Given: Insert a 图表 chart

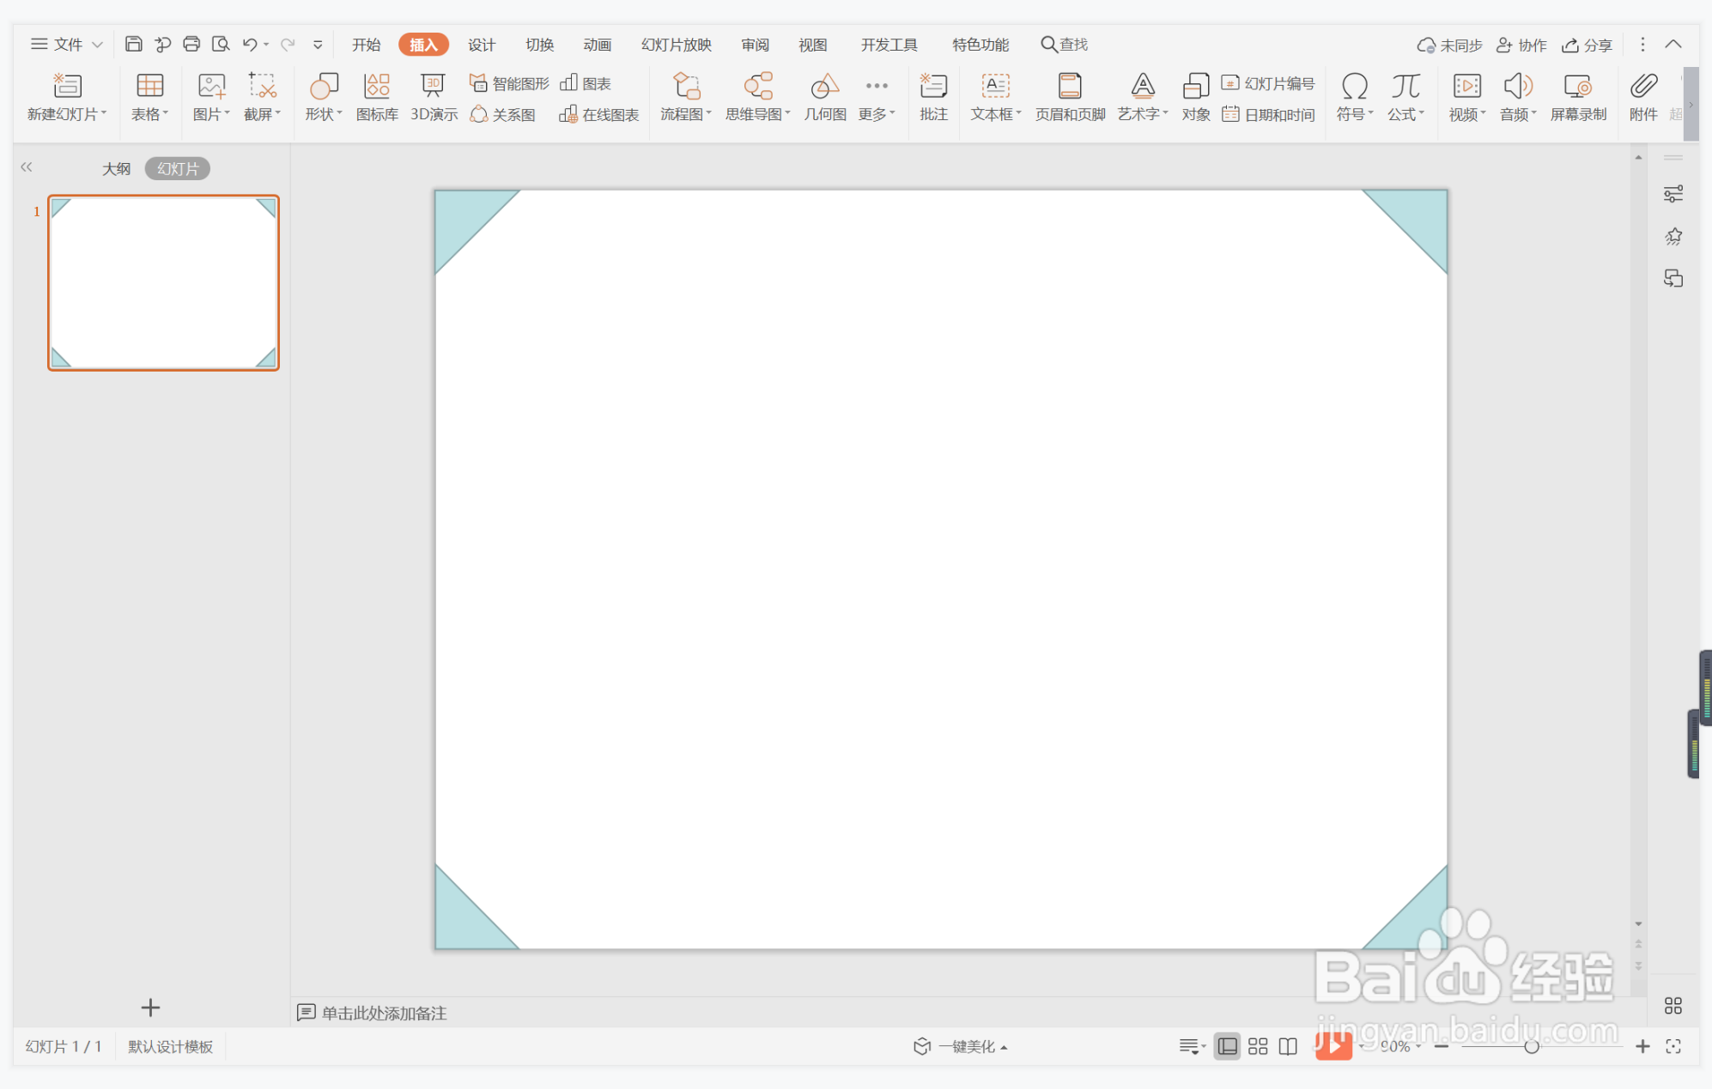Looking at the screenshot, I should pos(586,83).
